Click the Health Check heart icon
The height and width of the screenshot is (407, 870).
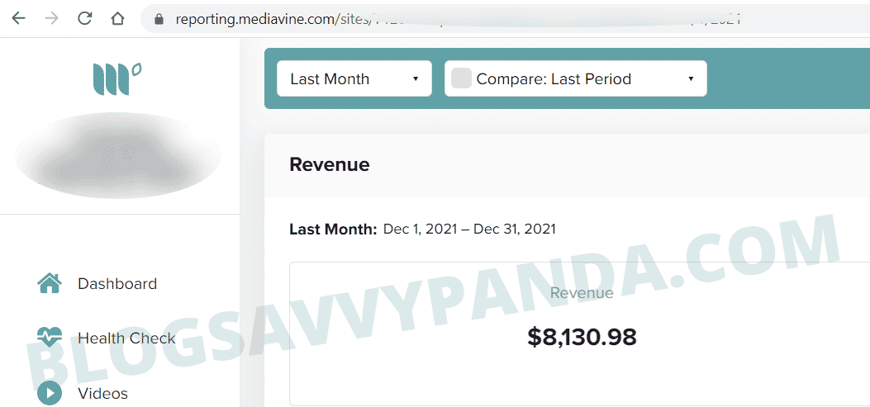50,337
